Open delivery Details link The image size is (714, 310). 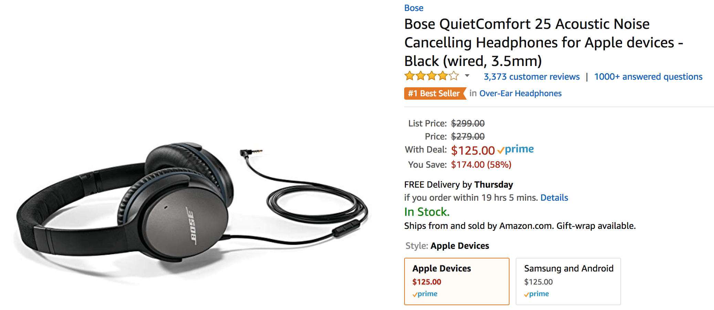point(554,198)
